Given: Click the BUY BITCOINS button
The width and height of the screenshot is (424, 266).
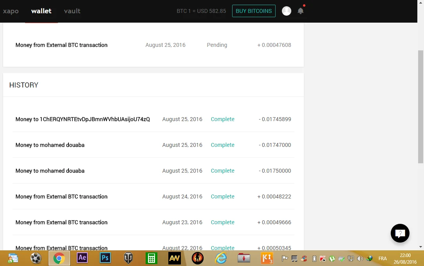Looking at the screenshot, I should 254,11.
